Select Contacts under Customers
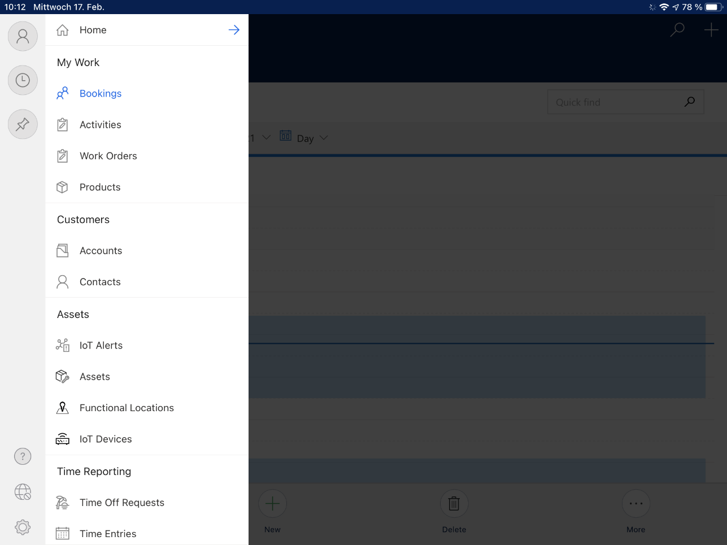This screenshot has height=545, width=727. (100, 282)
